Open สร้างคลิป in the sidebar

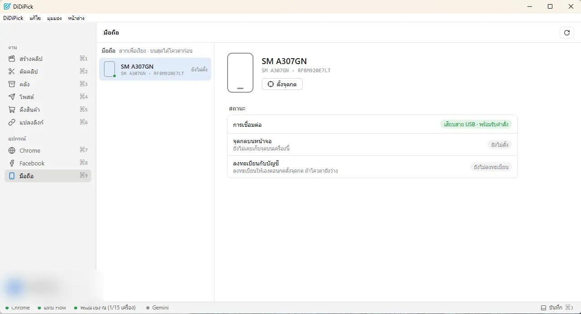click(x=48, y=59)
